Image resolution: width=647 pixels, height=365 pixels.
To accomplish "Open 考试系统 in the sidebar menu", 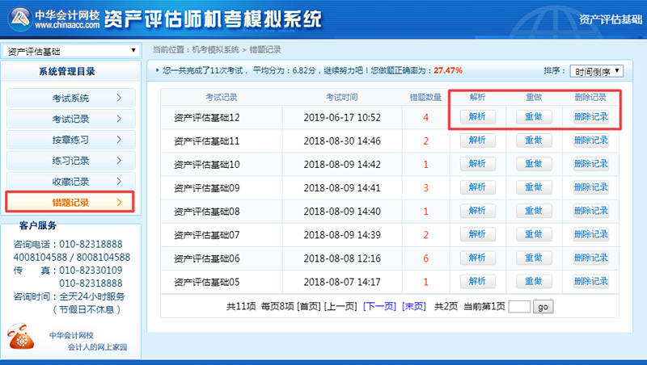I will point(71,98).
